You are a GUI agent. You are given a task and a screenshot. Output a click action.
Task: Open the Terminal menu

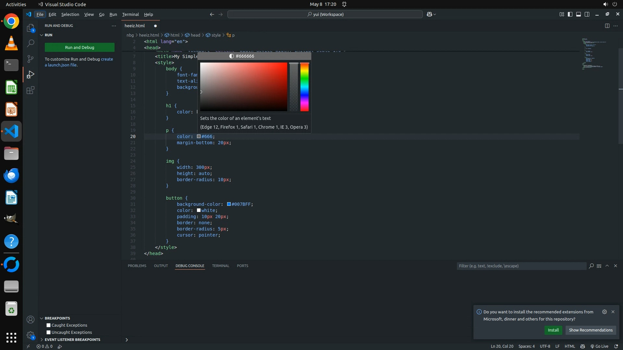pos(130,14)
